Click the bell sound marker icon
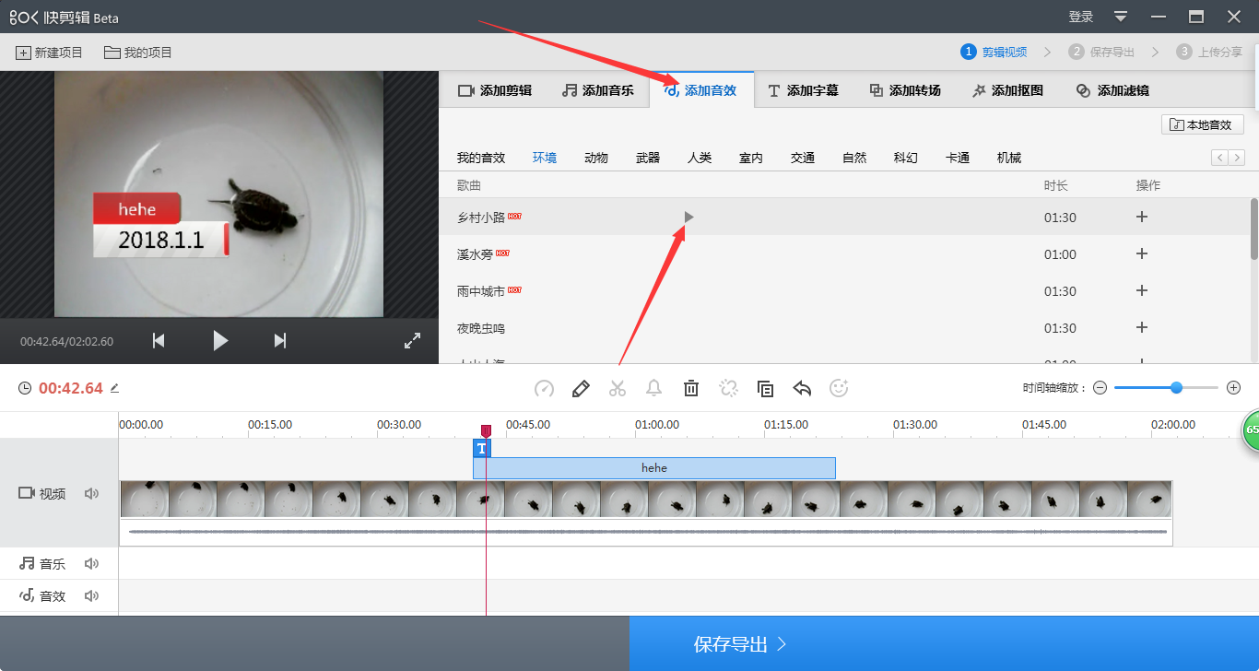Viewport: 1259px width, 671px height. click(654, 388)
